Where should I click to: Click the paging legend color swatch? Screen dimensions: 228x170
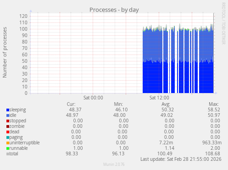pyautogui.click(x=8, y=137)
